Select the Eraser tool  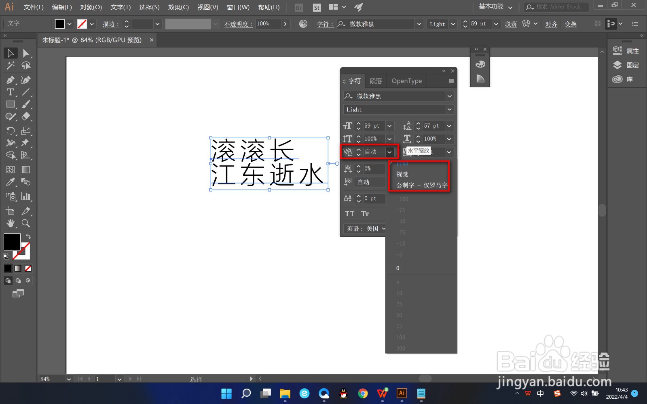[26, 116]
